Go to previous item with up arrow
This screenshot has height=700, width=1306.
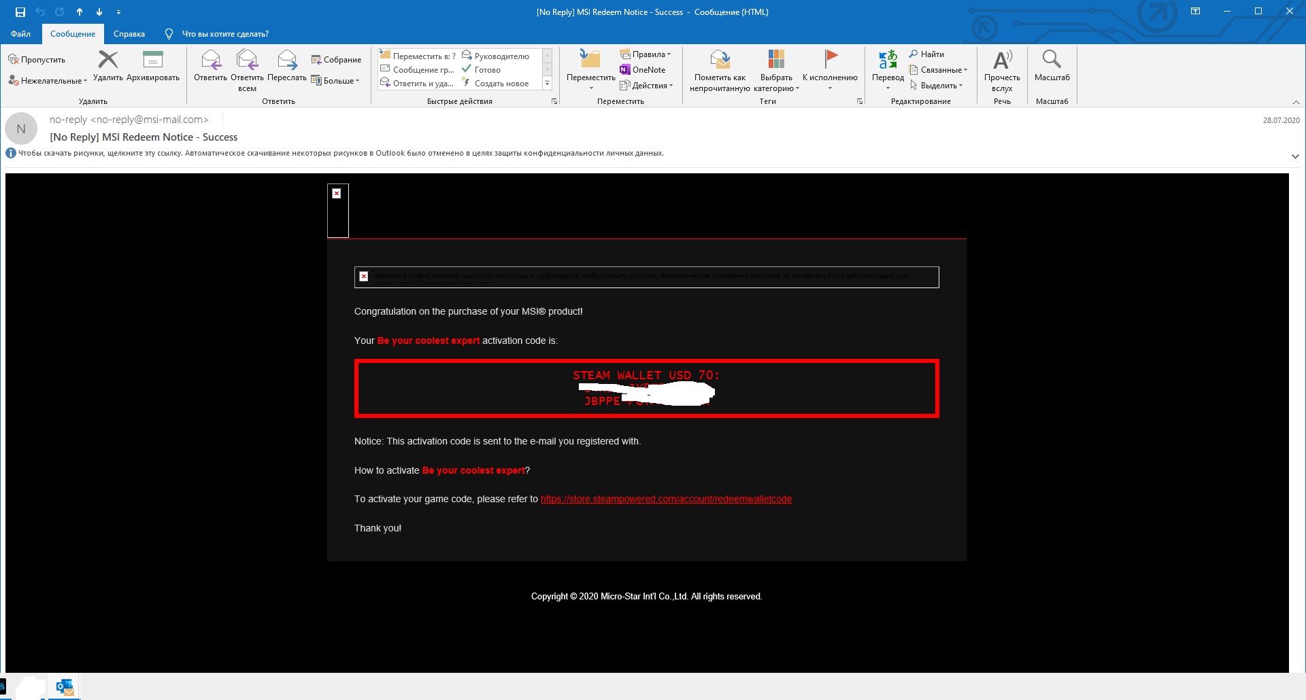pyautogui.click(x=80, y=12)
